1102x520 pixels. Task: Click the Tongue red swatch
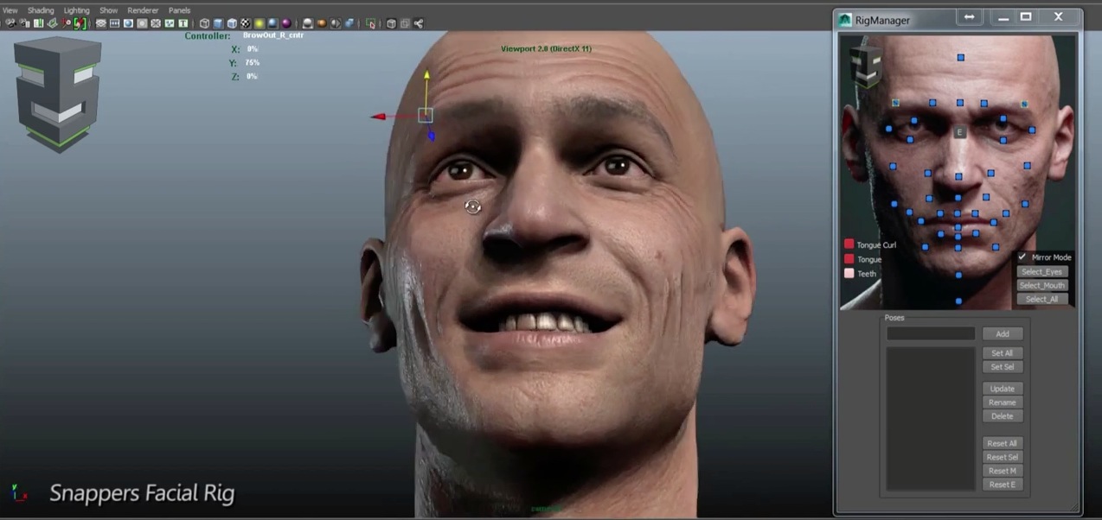click(849, 259)
